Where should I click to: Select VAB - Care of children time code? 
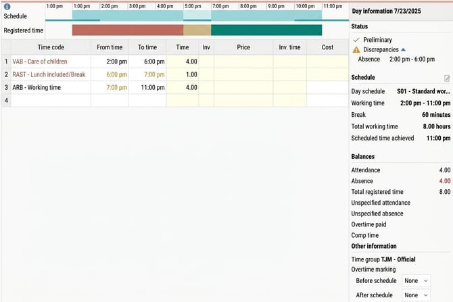(x=40, y=61)
